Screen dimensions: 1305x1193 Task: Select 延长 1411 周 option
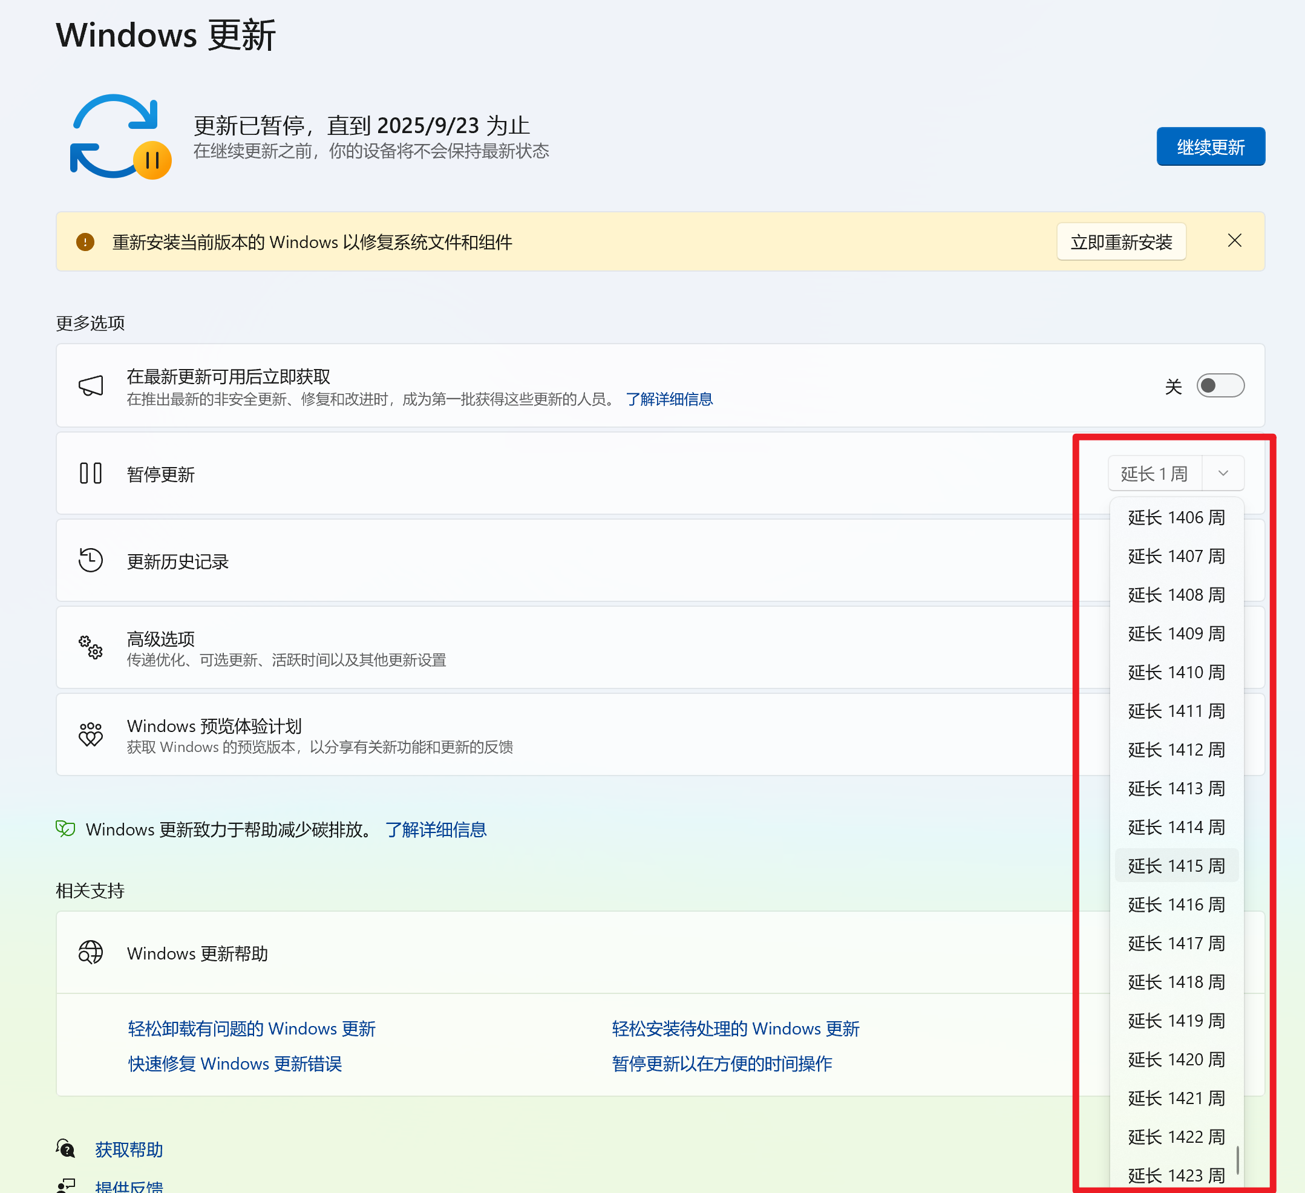[x=1176, y=711]
